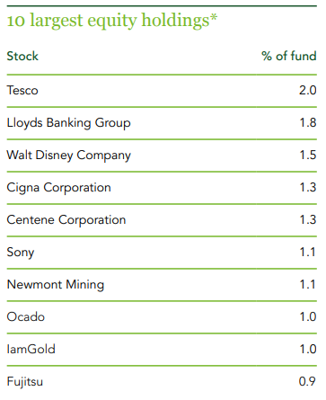
Task: Click the IamGold stock name
Action: click(31, 349)
